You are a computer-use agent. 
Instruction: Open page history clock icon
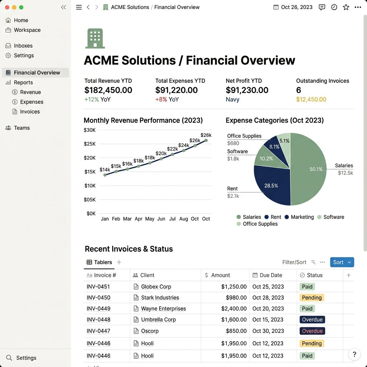click(334, 7)
